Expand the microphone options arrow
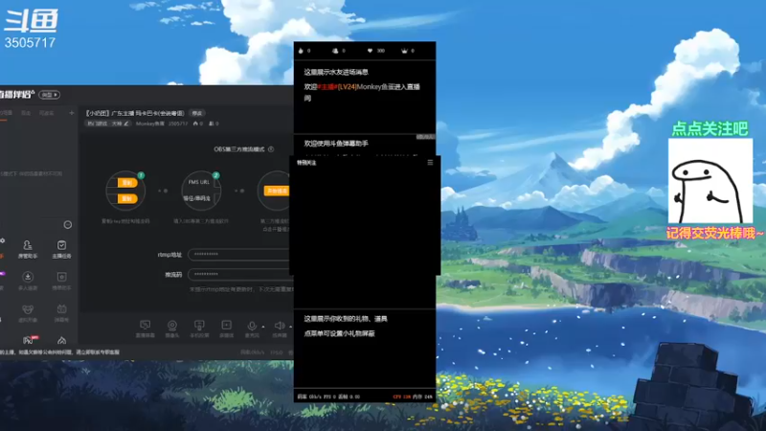The image size is (766, 431). point(263,327)
